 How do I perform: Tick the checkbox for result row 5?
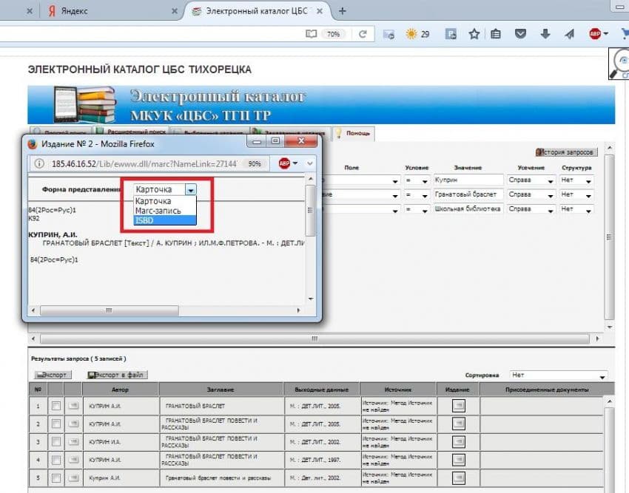[x=56, y=477]
